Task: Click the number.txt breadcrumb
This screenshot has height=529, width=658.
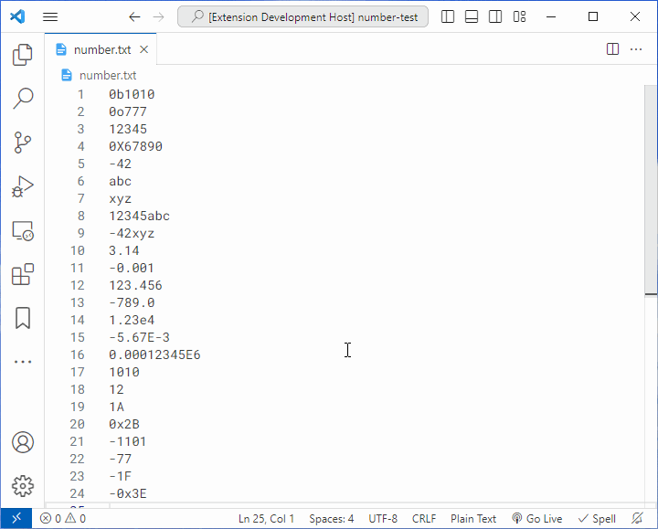Action: tap(108, 76)
